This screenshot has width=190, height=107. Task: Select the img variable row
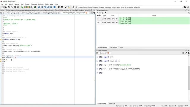pyautogui.click(x=143, y=23)
